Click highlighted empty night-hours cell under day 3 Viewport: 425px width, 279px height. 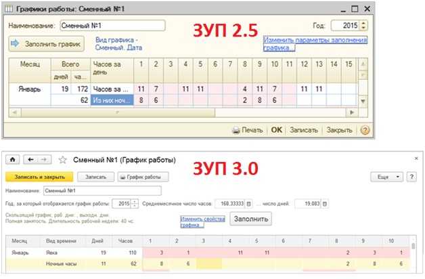coord(209,263)
